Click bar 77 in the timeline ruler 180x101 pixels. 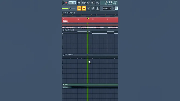point(63,19)
